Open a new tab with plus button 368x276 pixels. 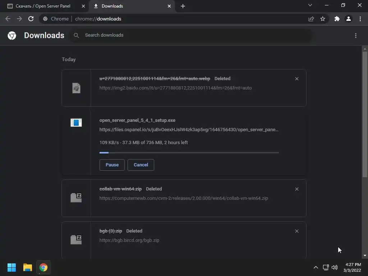(x=183, y=6)
